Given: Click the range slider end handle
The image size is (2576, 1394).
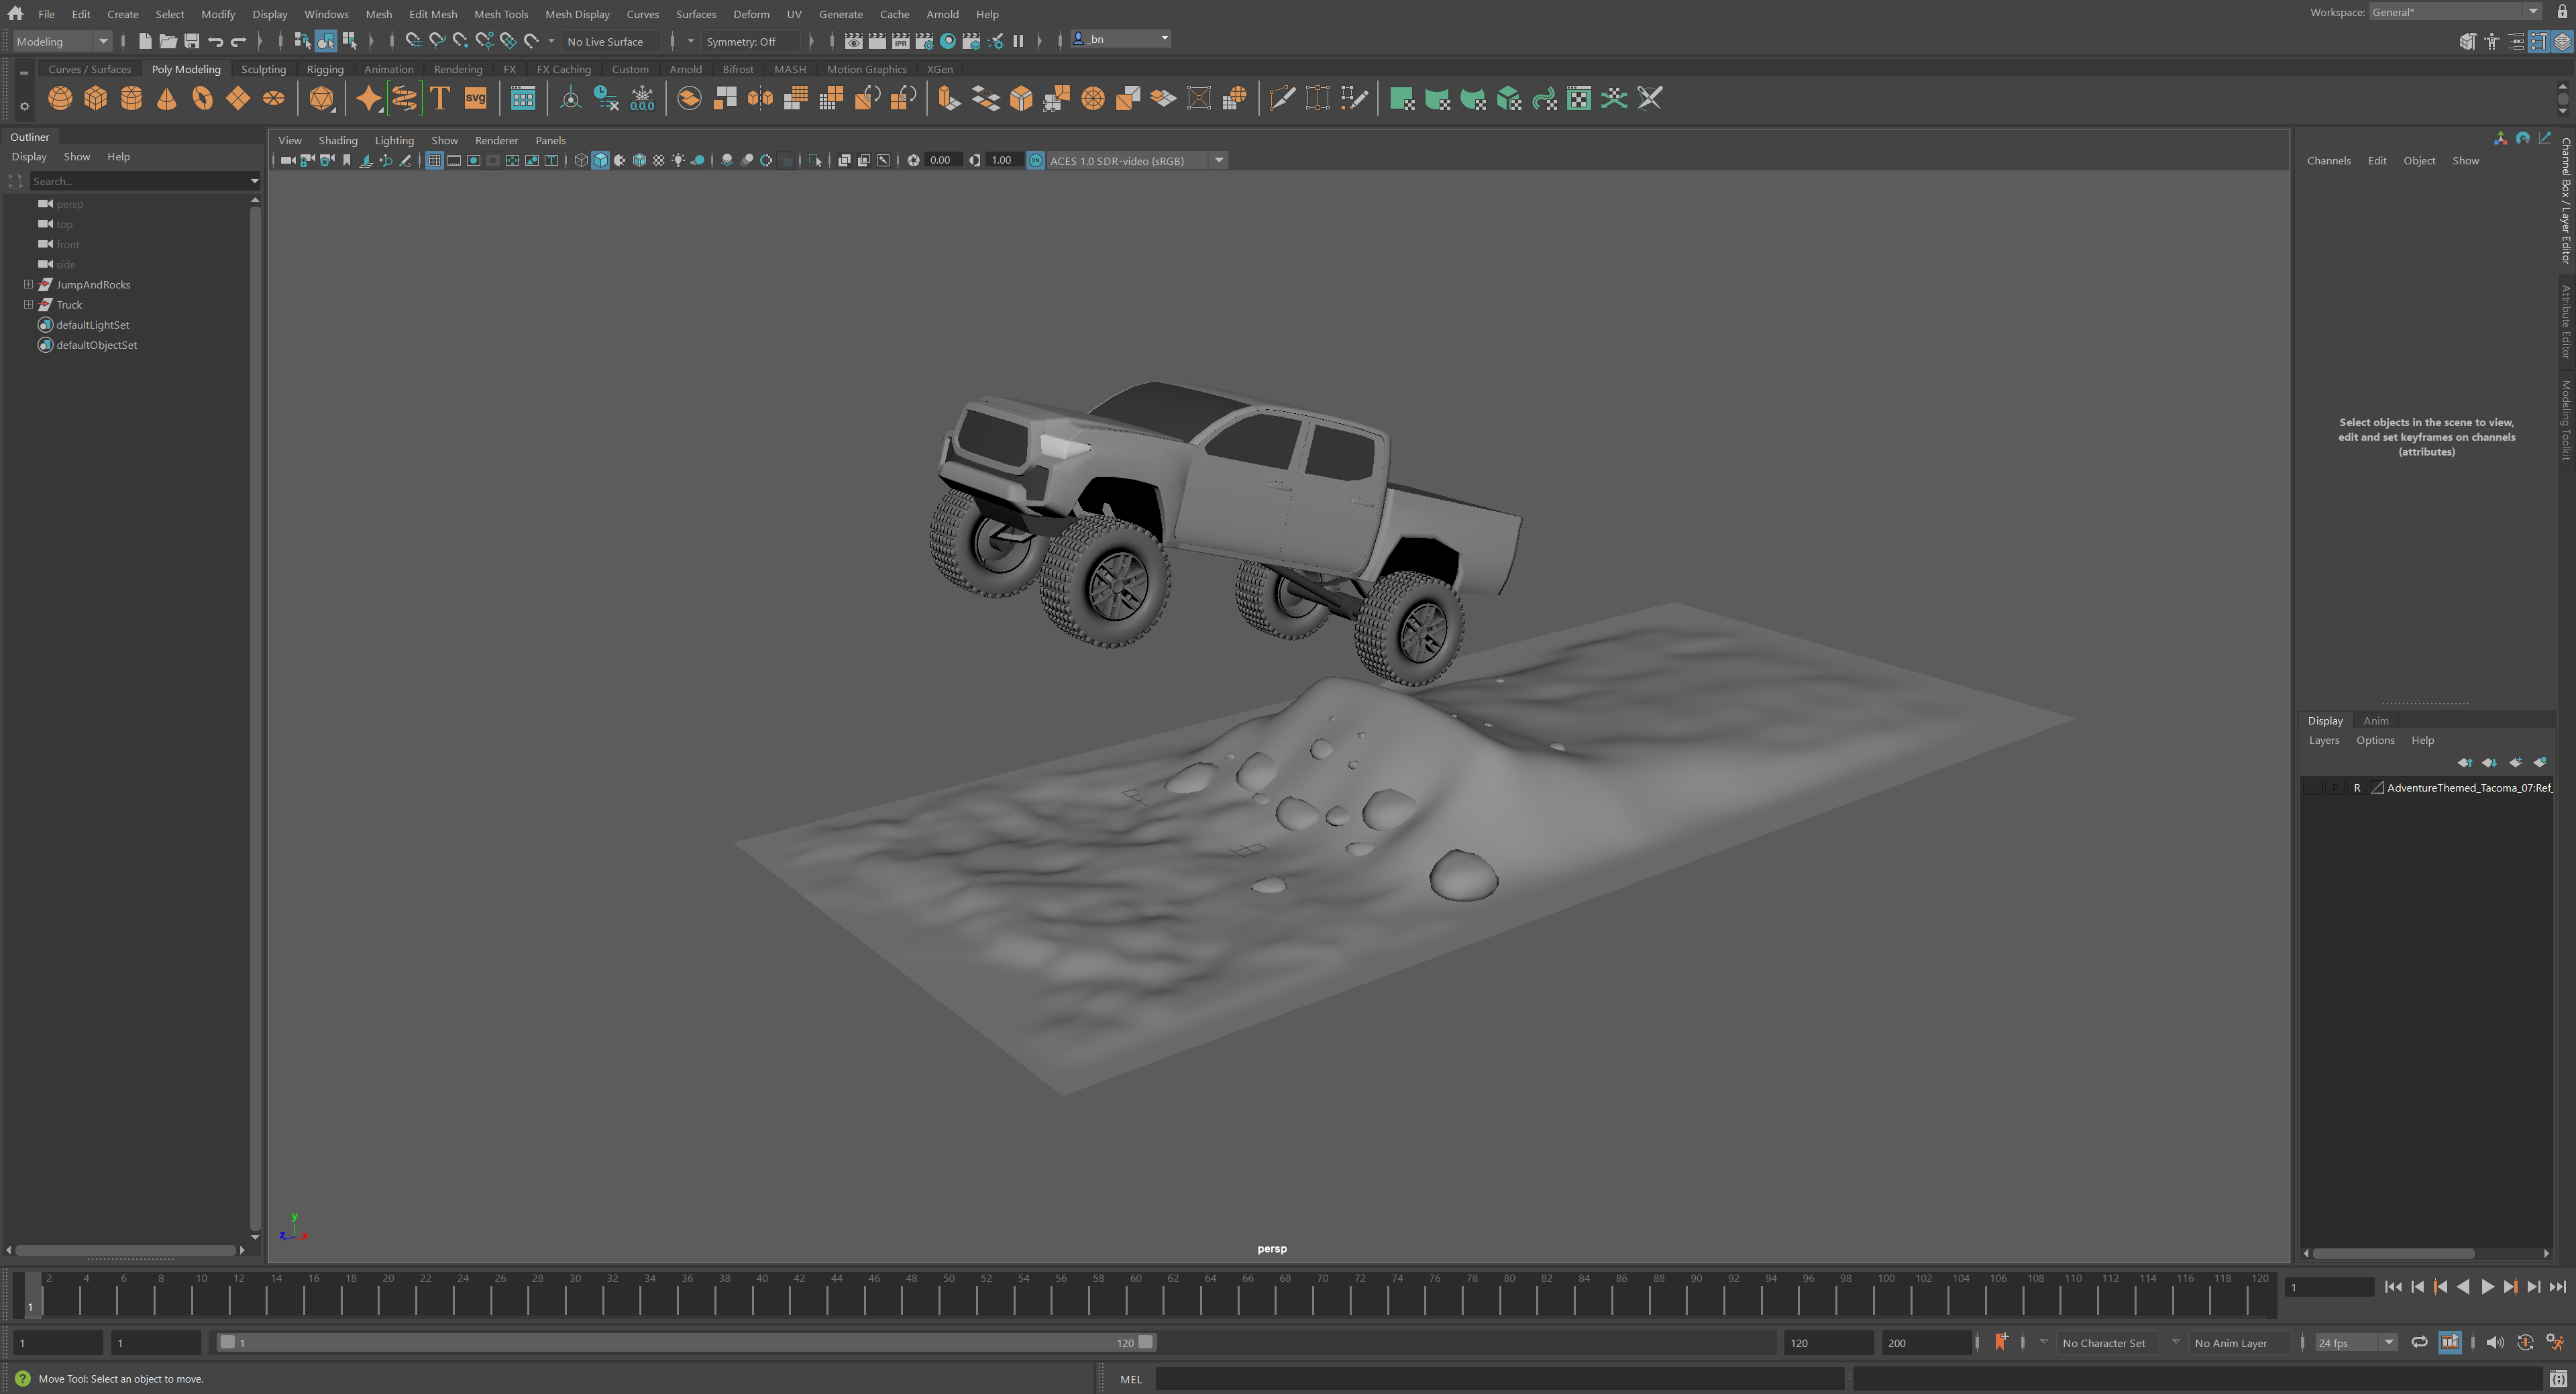Looking at the screenshot, I should [1146, 1342].
